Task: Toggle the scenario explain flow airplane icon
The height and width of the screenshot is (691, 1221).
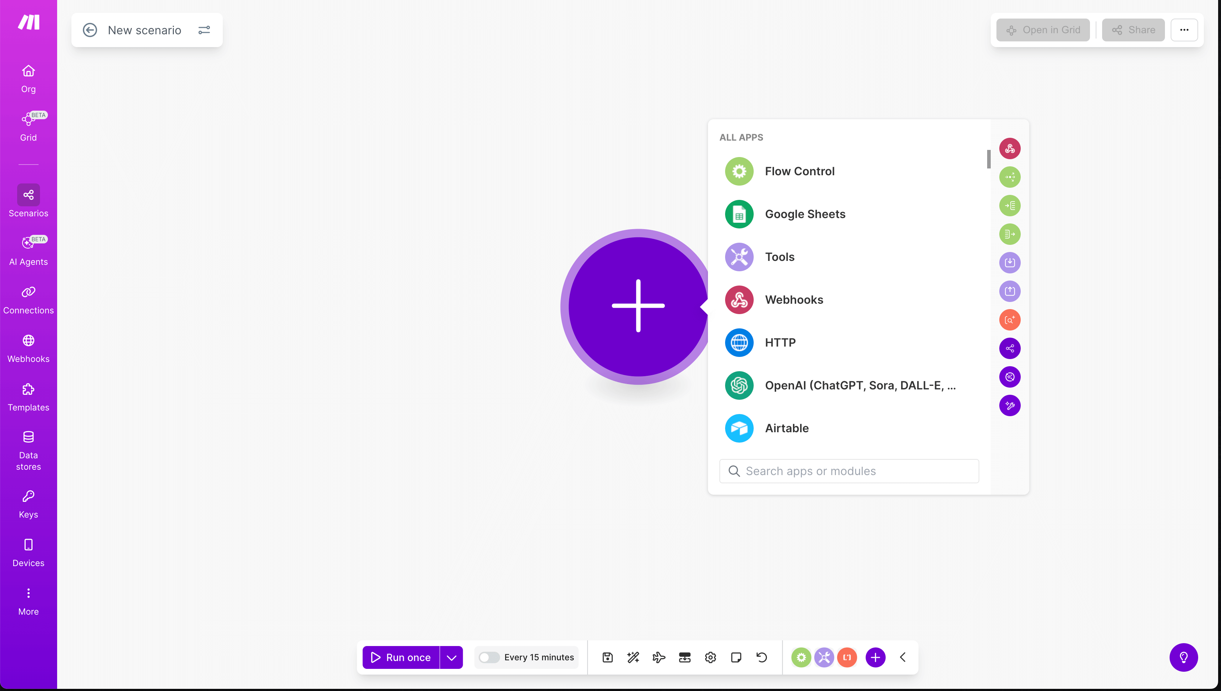Action: point(659,657)
